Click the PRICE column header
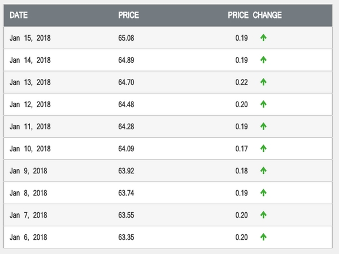 (128, 15)
